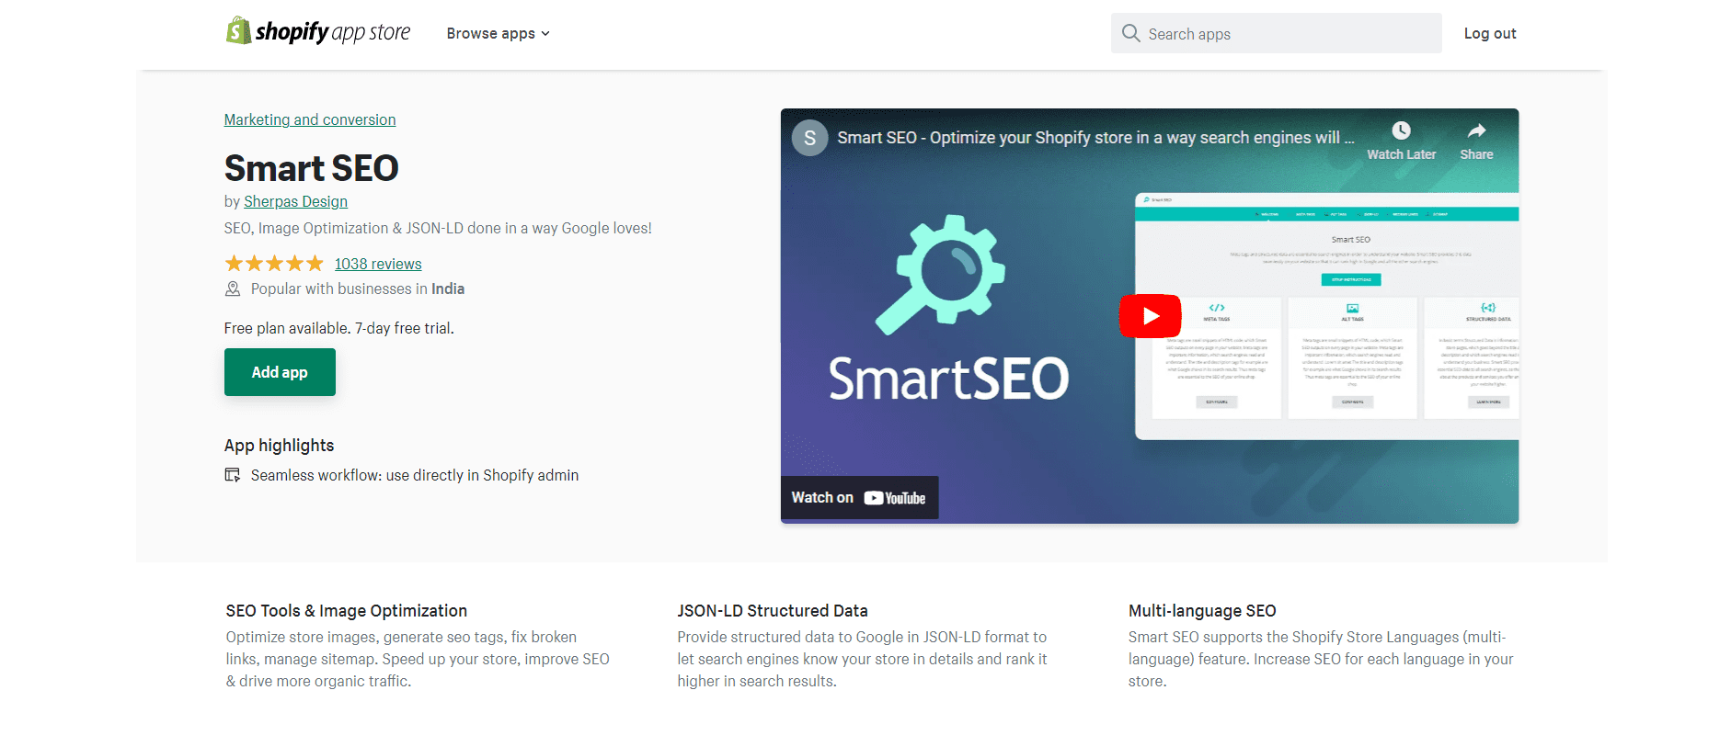
Task: Visit the Sherpas Design developer page
Action: (x=295, y=201)
